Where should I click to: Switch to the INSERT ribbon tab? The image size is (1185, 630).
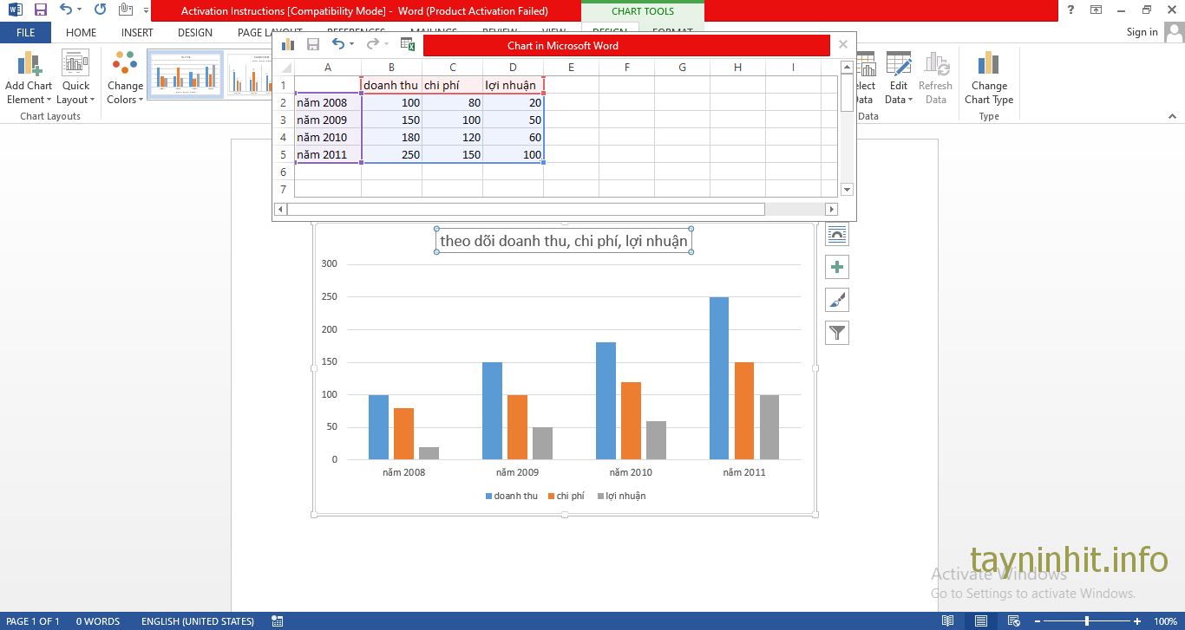[137, 32]
